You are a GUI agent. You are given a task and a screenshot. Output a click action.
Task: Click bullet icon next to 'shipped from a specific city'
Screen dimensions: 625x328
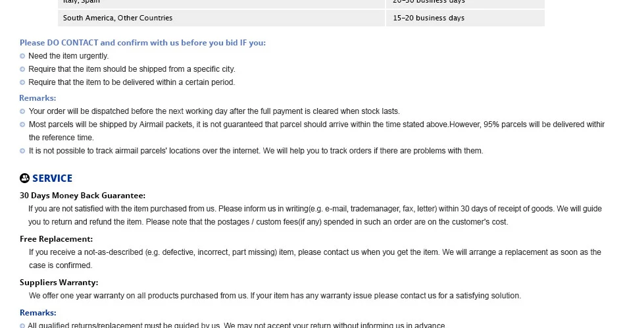22,69
